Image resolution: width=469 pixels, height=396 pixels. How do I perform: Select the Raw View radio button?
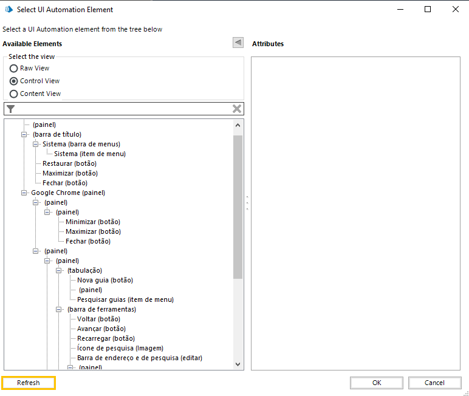[13, 69]
